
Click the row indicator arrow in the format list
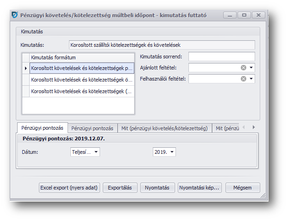[x=25, y=68]
